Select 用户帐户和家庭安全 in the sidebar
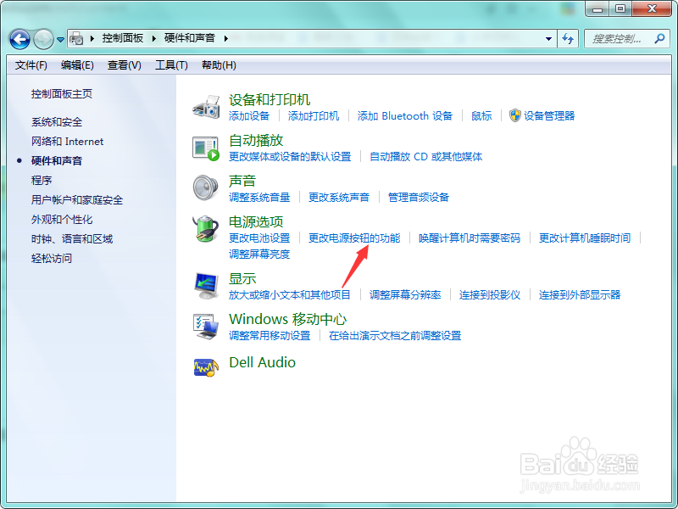Viewport: 678px width, 509px height. click(77, 200)
